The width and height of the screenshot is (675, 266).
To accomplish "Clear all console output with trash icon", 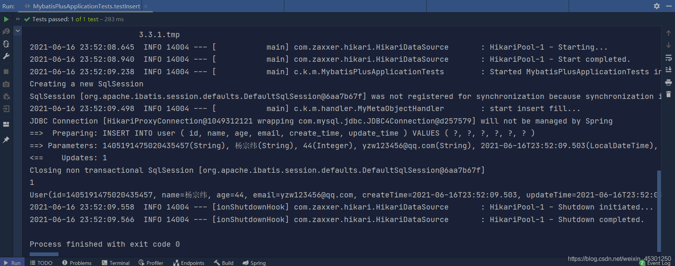I will point(669,95).
